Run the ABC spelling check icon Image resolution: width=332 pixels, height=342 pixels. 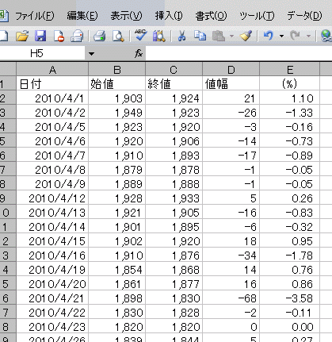(140, 35)
